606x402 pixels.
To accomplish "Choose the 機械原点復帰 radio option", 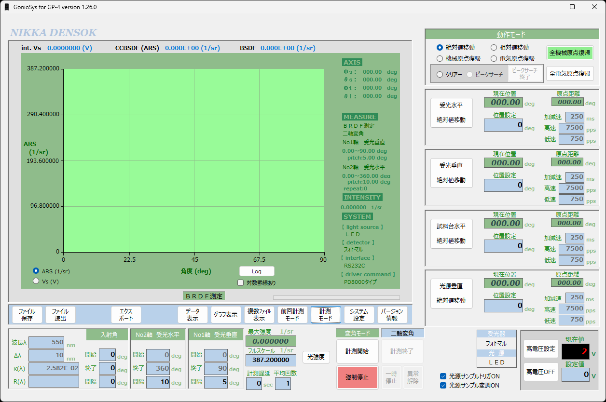I will point(440,58).
